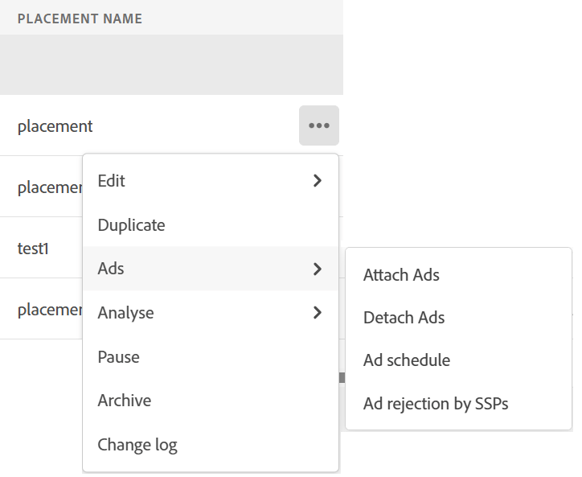Expand the Analyse submenu chevron
This screenshot has width=582, height=477.
pyautogui.click(x=318, y=312)
